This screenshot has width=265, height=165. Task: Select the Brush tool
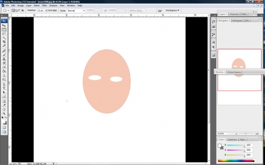click(4, 55)
